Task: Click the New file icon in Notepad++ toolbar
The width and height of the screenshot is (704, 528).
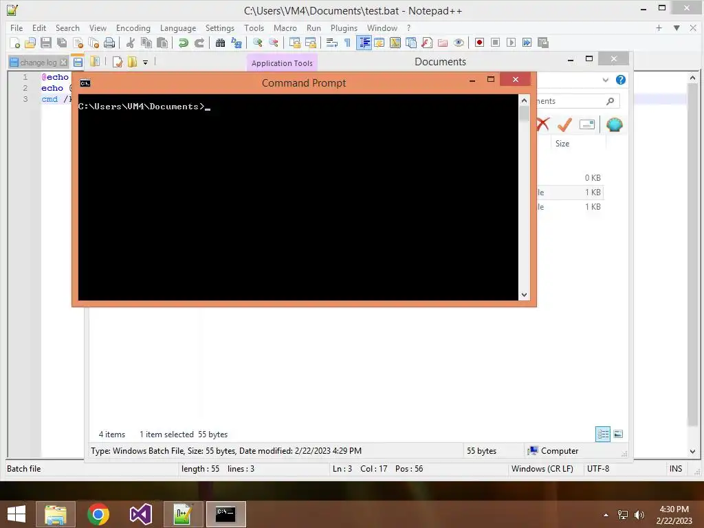Action: 15,43
